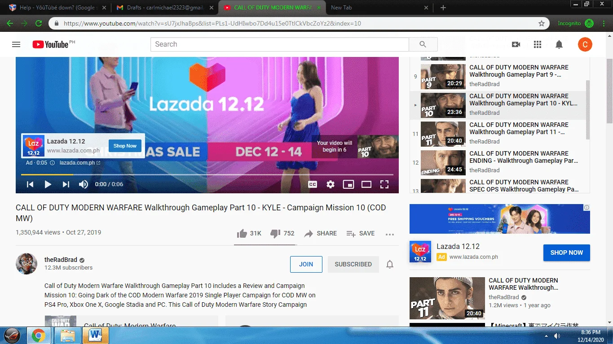Click the SUBSCRIBED button
The height and width of the screenshot is (344, 613).
click(353, 264)
